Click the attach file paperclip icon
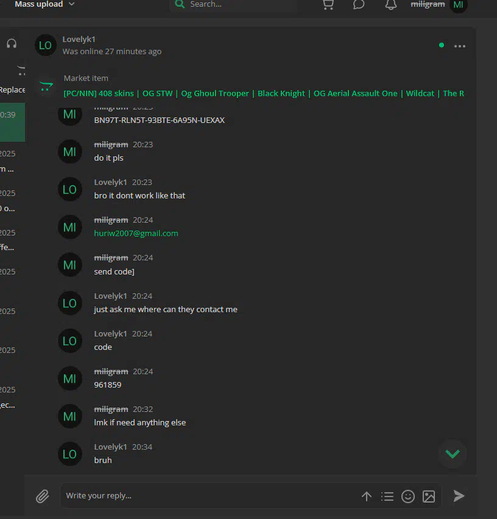The width and height of the screenshot is (497, 519). [x=43, y=496]
